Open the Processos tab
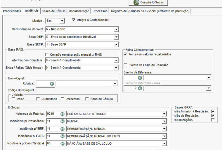The image size is (222, 150). tap(100, 11)
